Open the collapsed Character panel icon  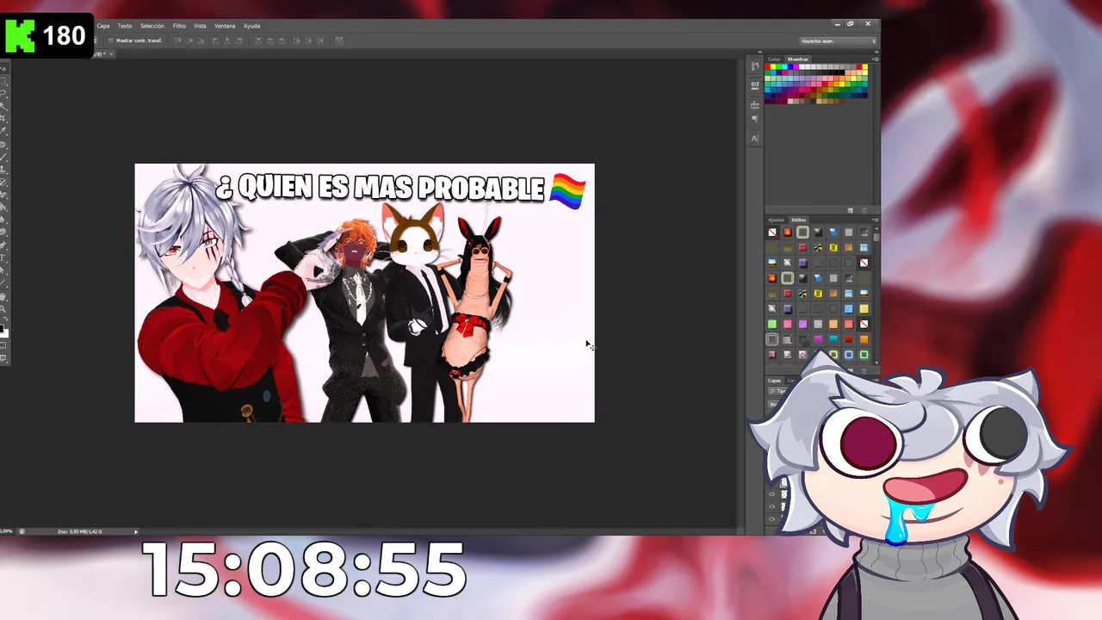pos(755,138)
